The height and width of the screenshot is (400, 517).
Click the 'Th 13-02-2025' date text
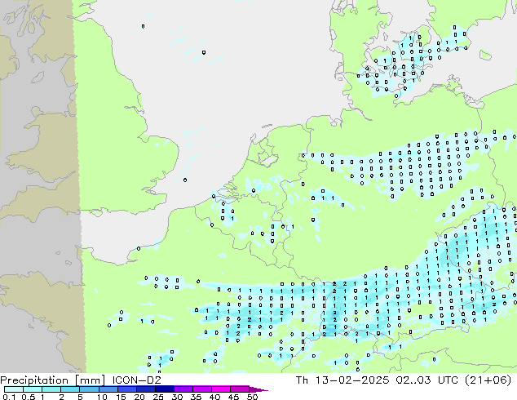(x=342, y=380)
